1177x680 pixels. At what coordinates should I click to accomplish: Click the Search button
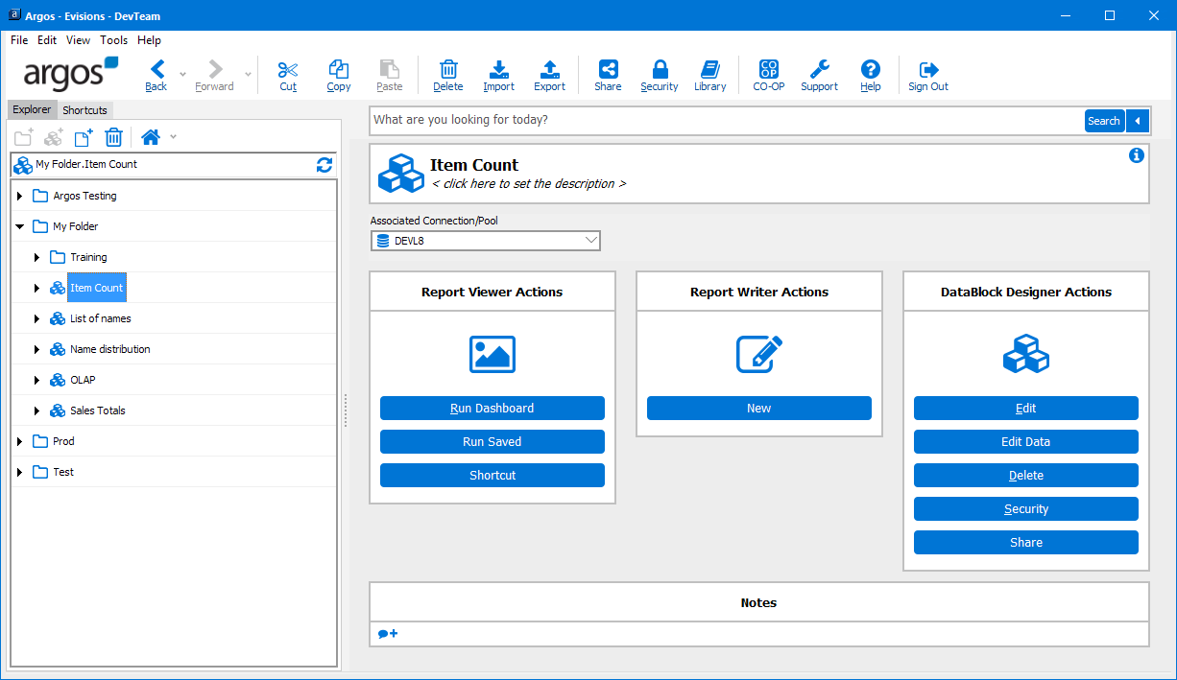tap(1104, 121)
